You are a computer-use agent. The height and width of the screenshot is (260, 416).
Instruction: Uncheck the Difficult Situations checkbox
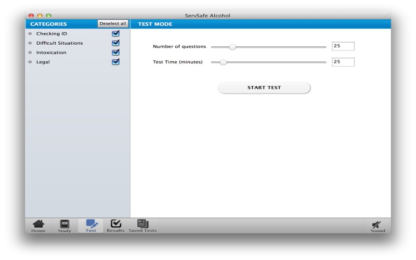115,43
